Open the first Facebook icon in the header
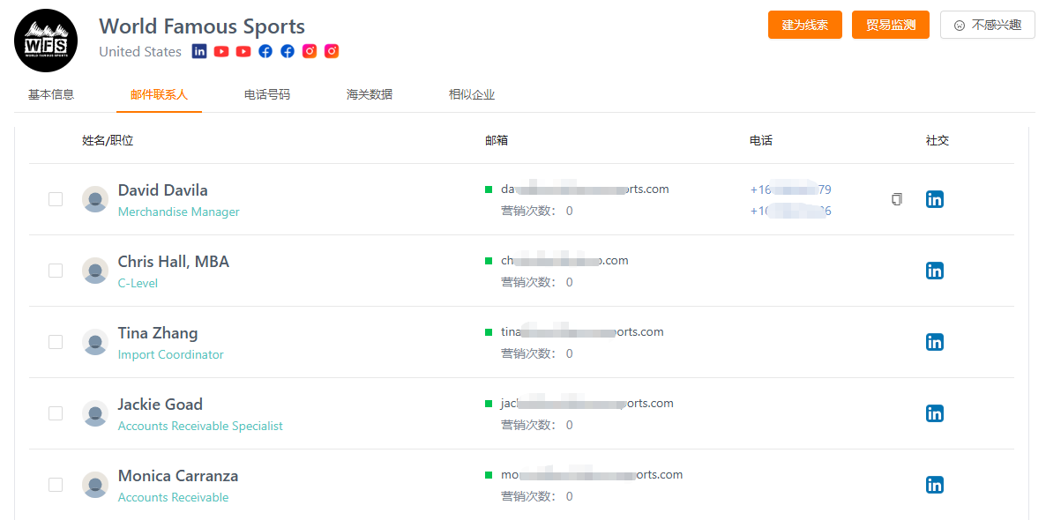The height and width of the screenshot is (520, 1046). tap(265, 51)
